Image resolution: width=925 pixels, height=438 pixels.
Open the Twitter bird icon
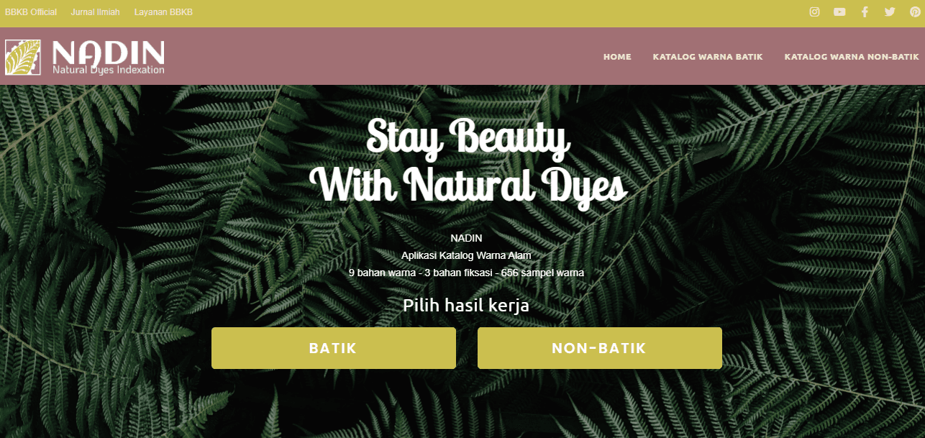point(890,12)
